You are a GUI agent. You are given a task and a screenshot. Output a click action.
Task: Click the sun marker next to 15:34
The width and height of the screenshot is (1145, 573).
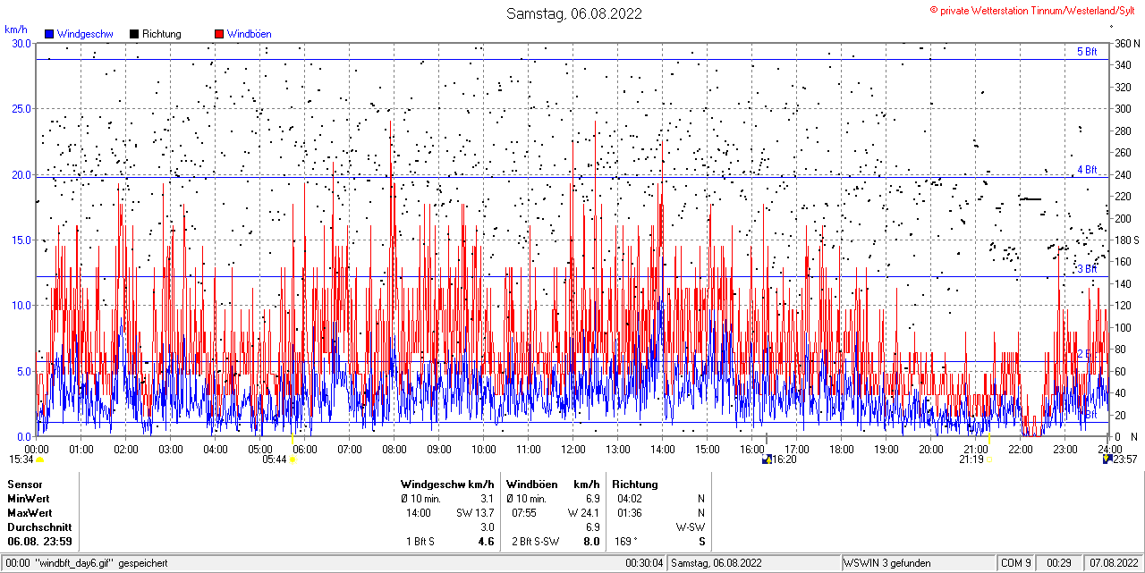click(x=39, y=459)
